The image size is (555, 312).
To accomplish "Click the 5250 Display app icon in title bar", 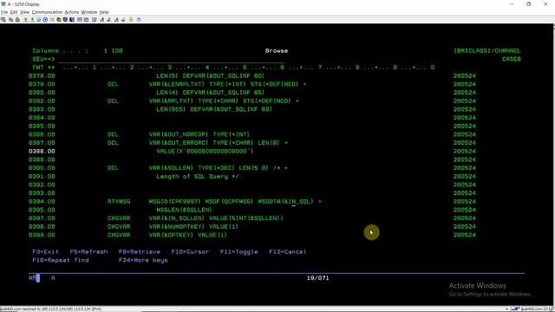I will (x=3, y=4).
